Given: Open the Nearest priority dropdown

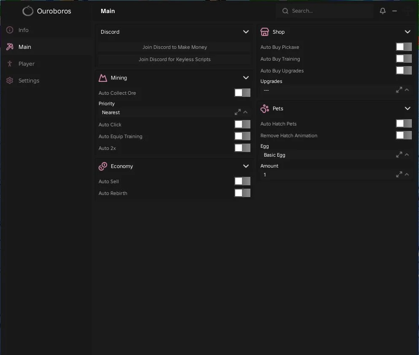Looking at the screenshot, I should pyautogui.click(x=174, y=112).
